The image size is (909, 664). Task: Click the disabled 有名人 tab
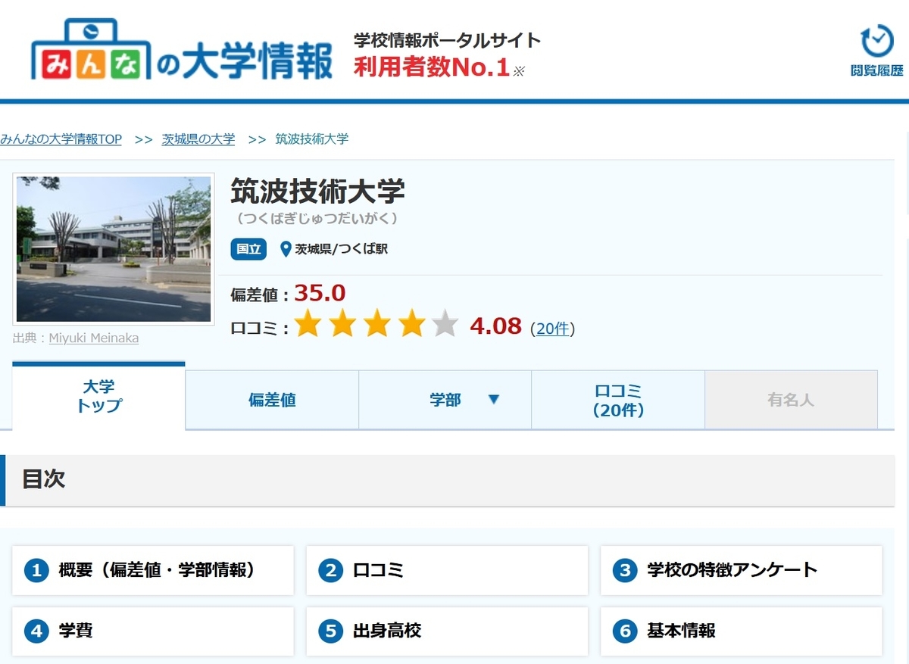click(791, 400)
